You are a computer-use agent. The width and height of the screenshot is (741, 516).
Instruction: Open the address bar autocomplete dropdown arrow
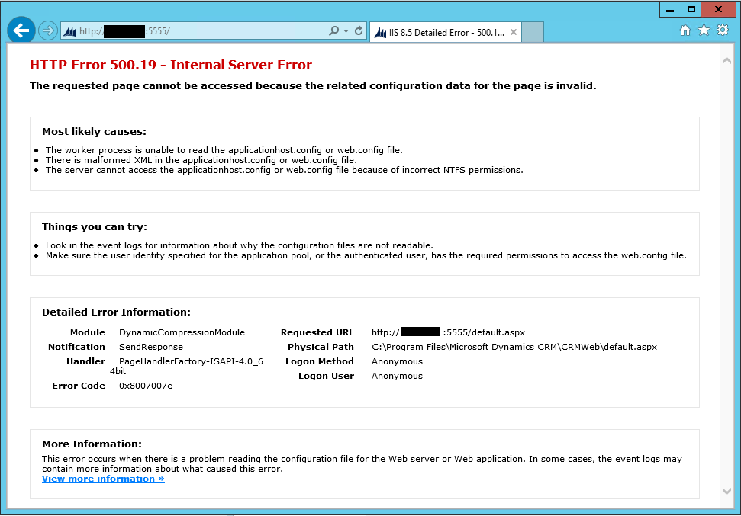[x=346, y=31]
